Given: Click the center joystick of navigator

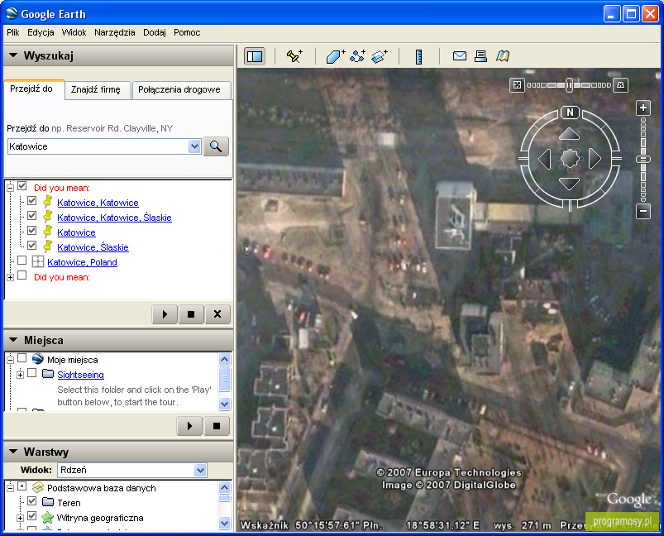Looking at the screenshot, I should [570, 159].
